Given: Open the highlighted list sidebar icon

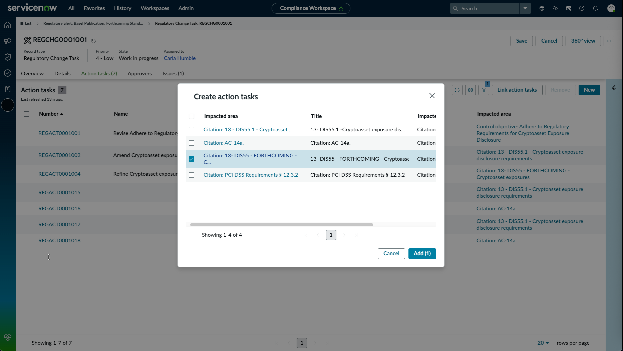Looking at the screenshot, I should (x=8, y=105).
